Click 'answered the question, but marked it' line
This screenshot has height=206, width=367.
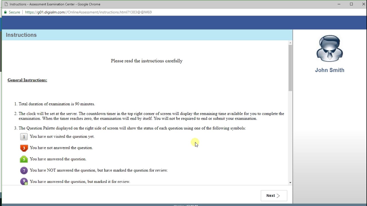[80, 181]
